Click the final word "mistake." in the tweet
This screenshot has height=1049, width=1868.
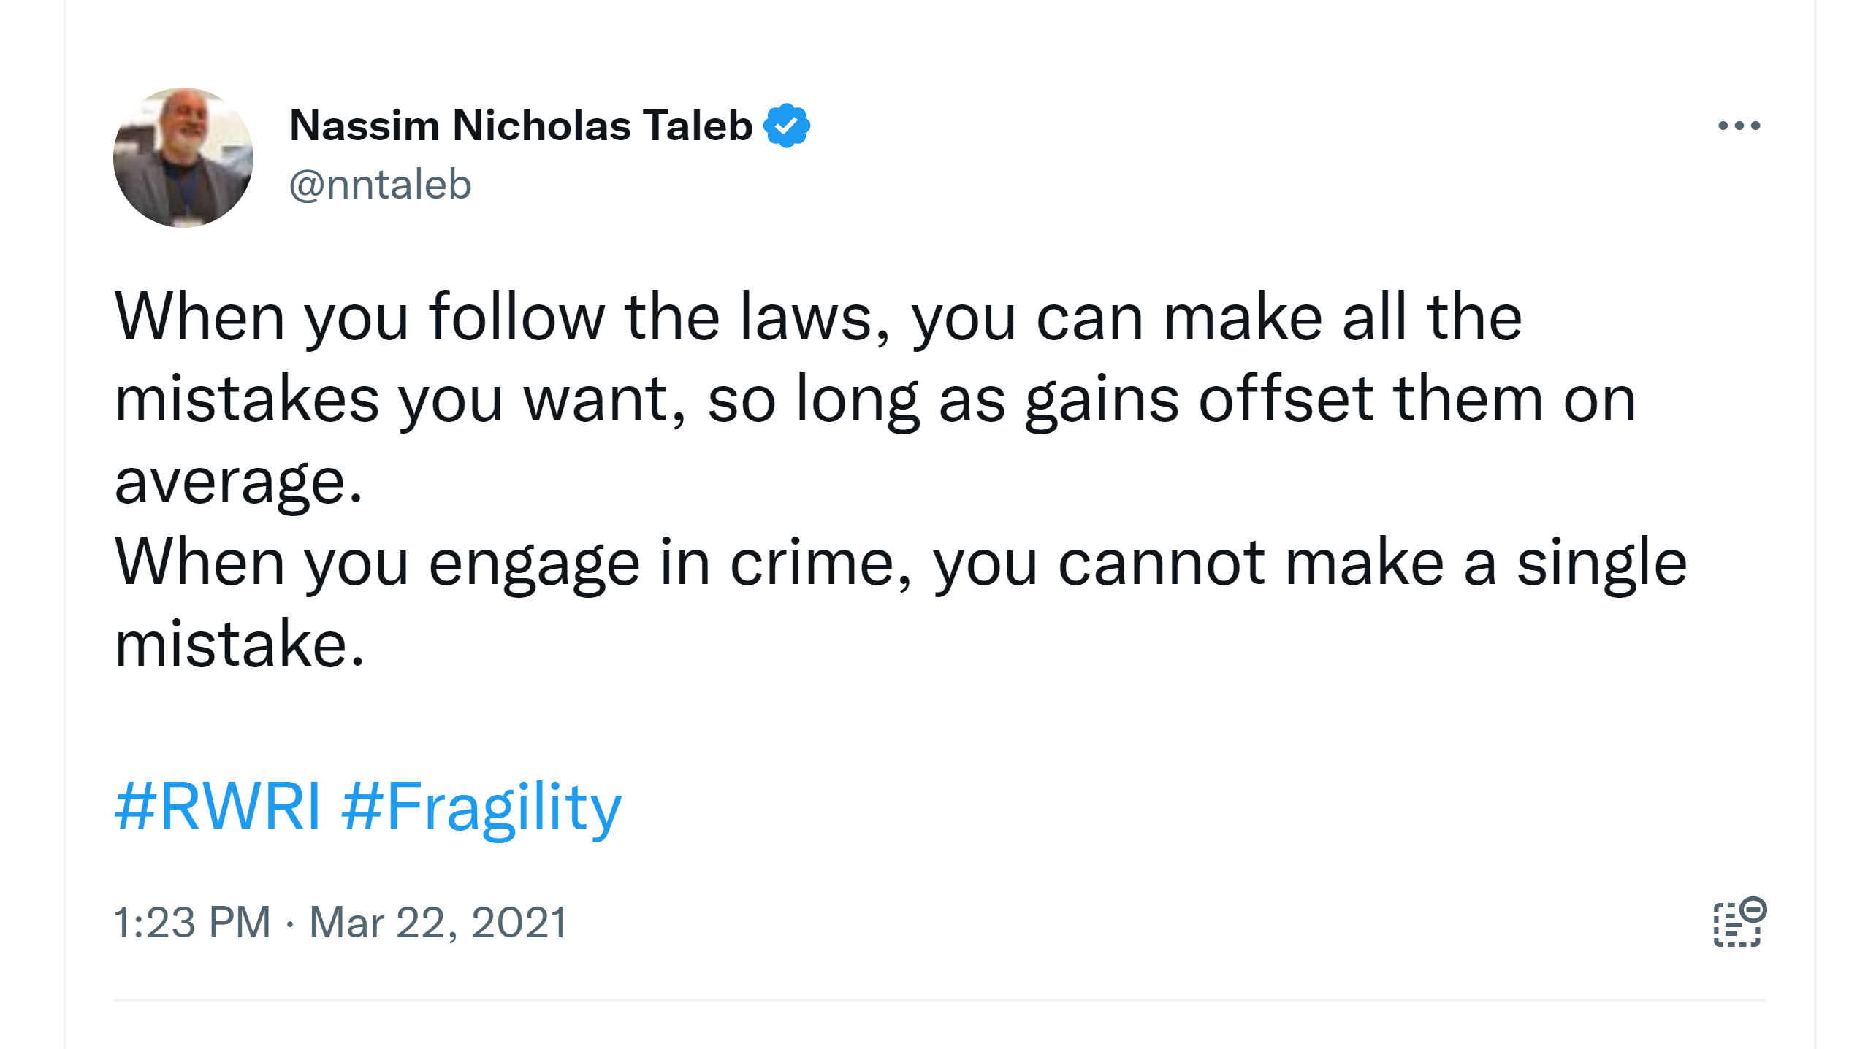click(240, 645)
